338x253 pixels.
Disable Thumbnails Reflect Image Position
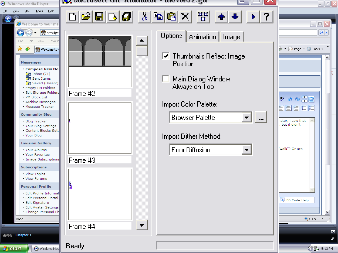[166, 56]
